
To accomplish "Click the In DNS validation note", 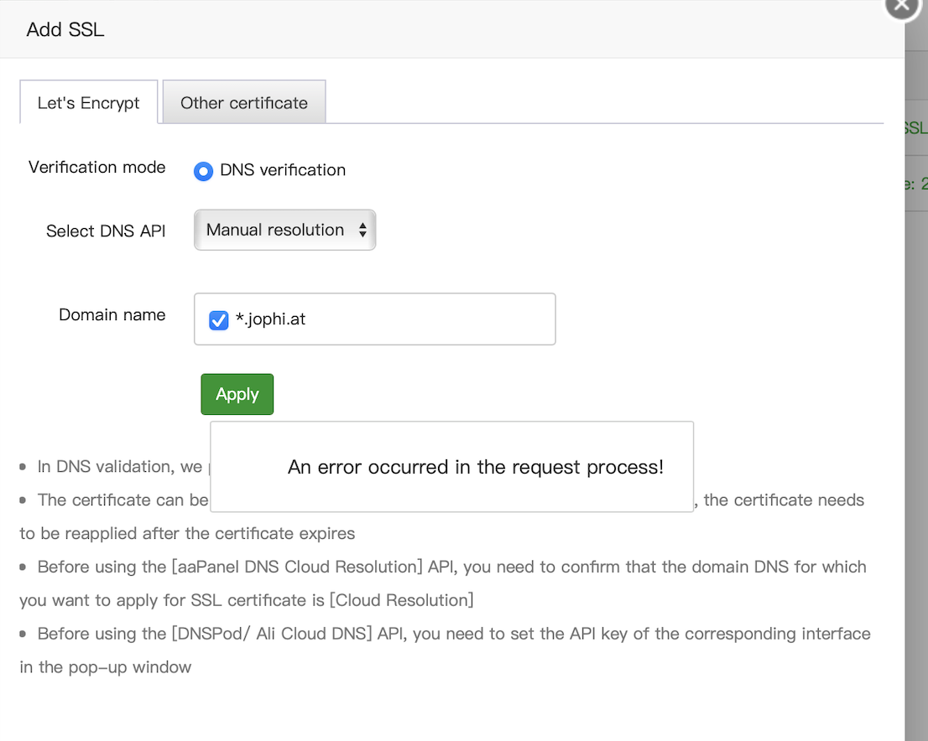I will (x=119, y=467).
